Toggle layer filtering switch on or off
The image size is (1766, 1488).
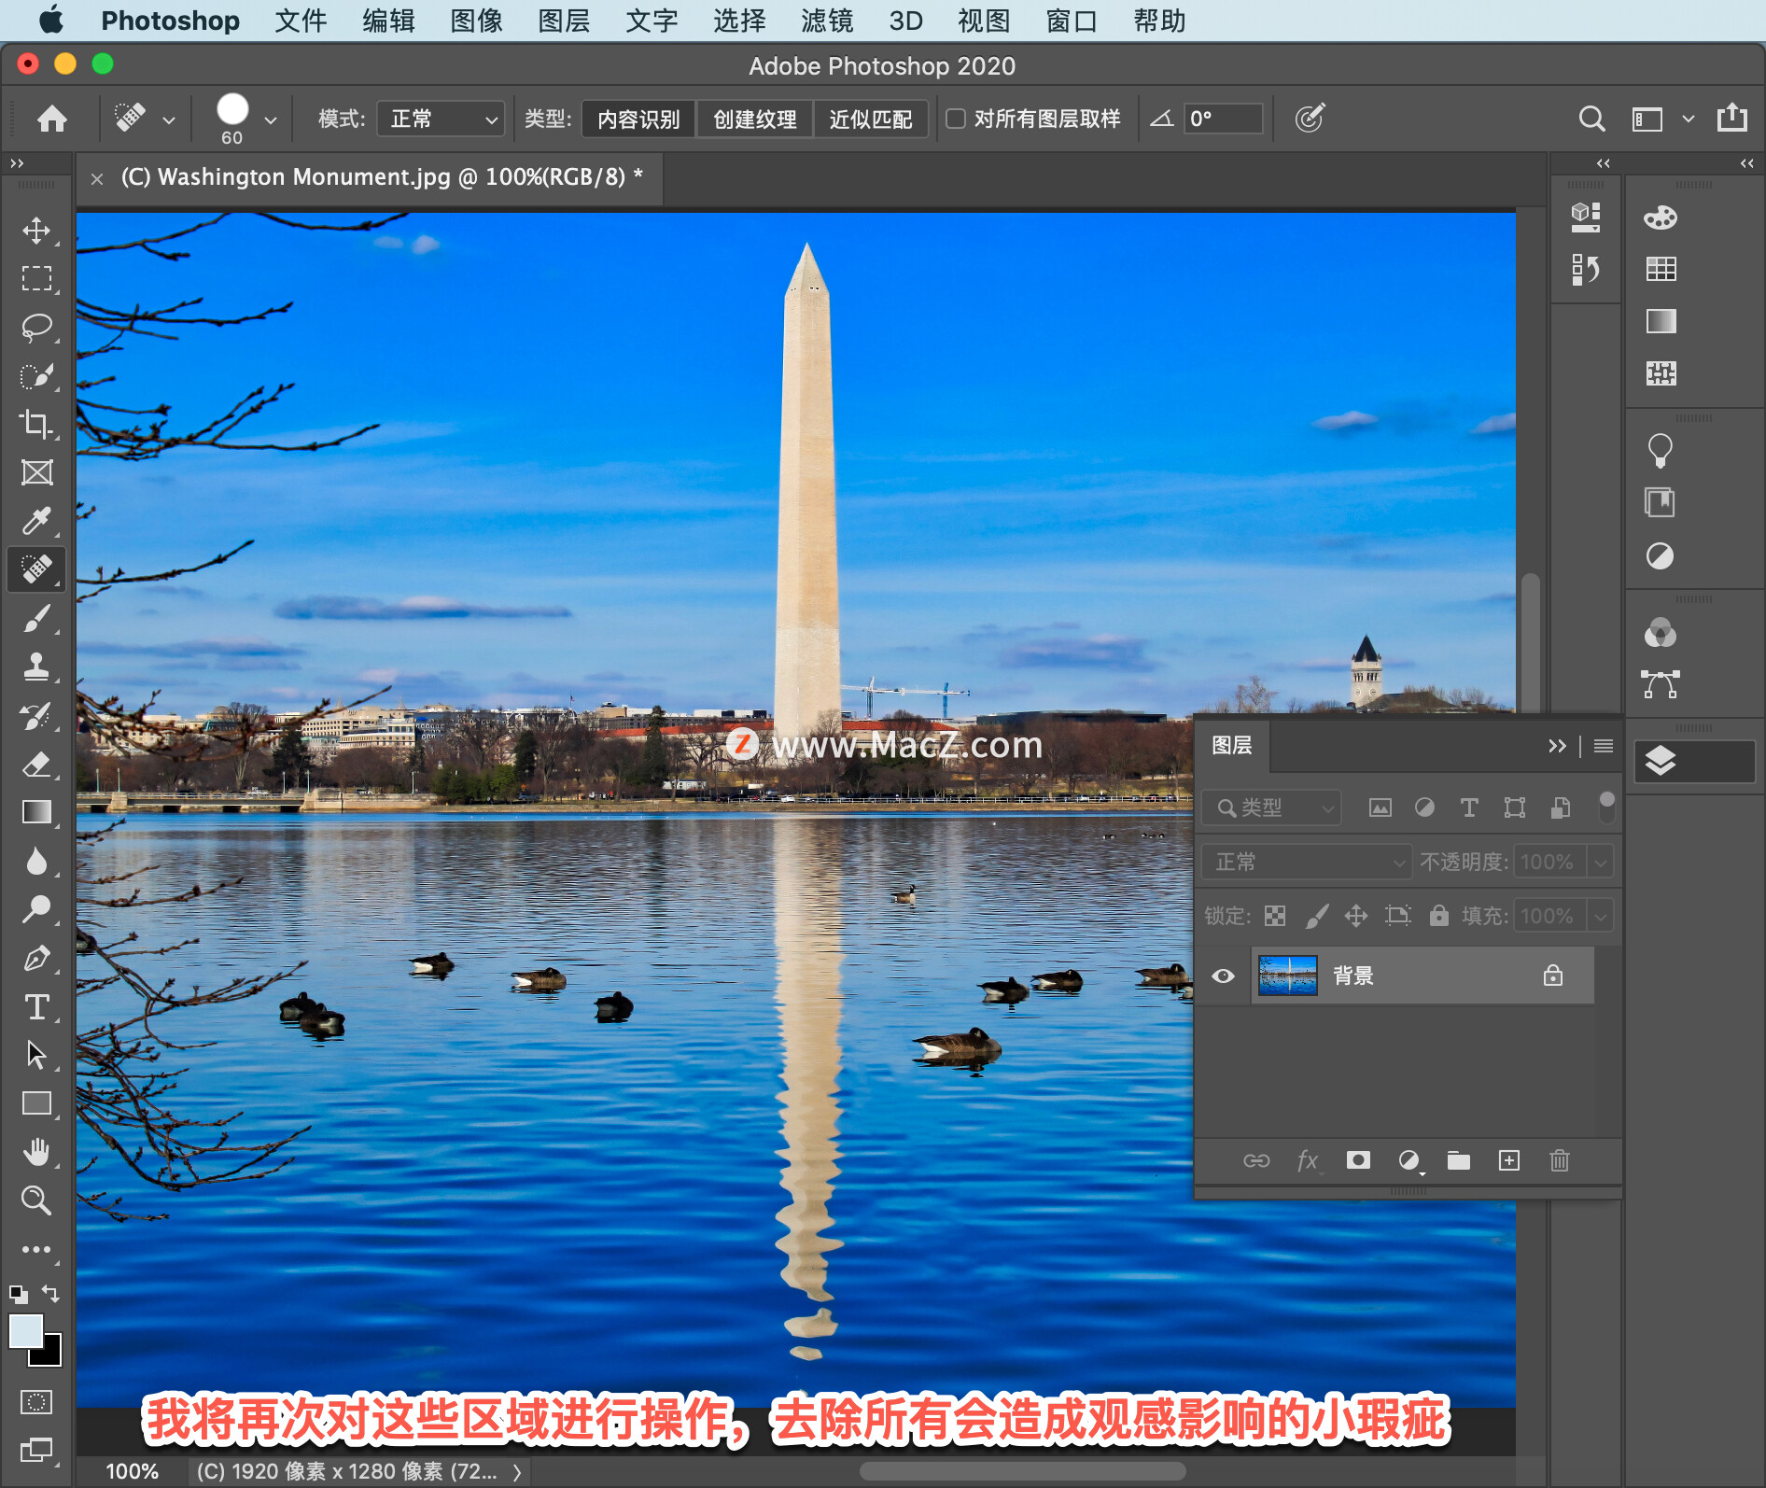click(x=1606, y=807)
